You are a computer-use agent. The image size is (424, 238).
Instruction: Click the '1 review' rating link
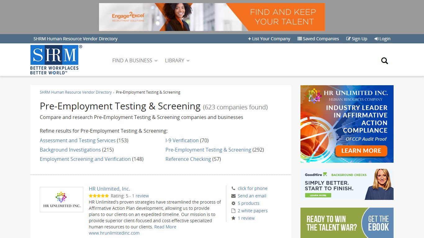(140, 196)
